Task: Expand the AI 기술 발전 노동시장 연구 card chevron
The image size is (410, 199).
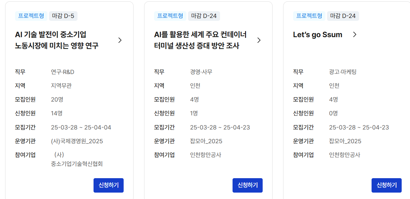Action: [x=120, y=40]
